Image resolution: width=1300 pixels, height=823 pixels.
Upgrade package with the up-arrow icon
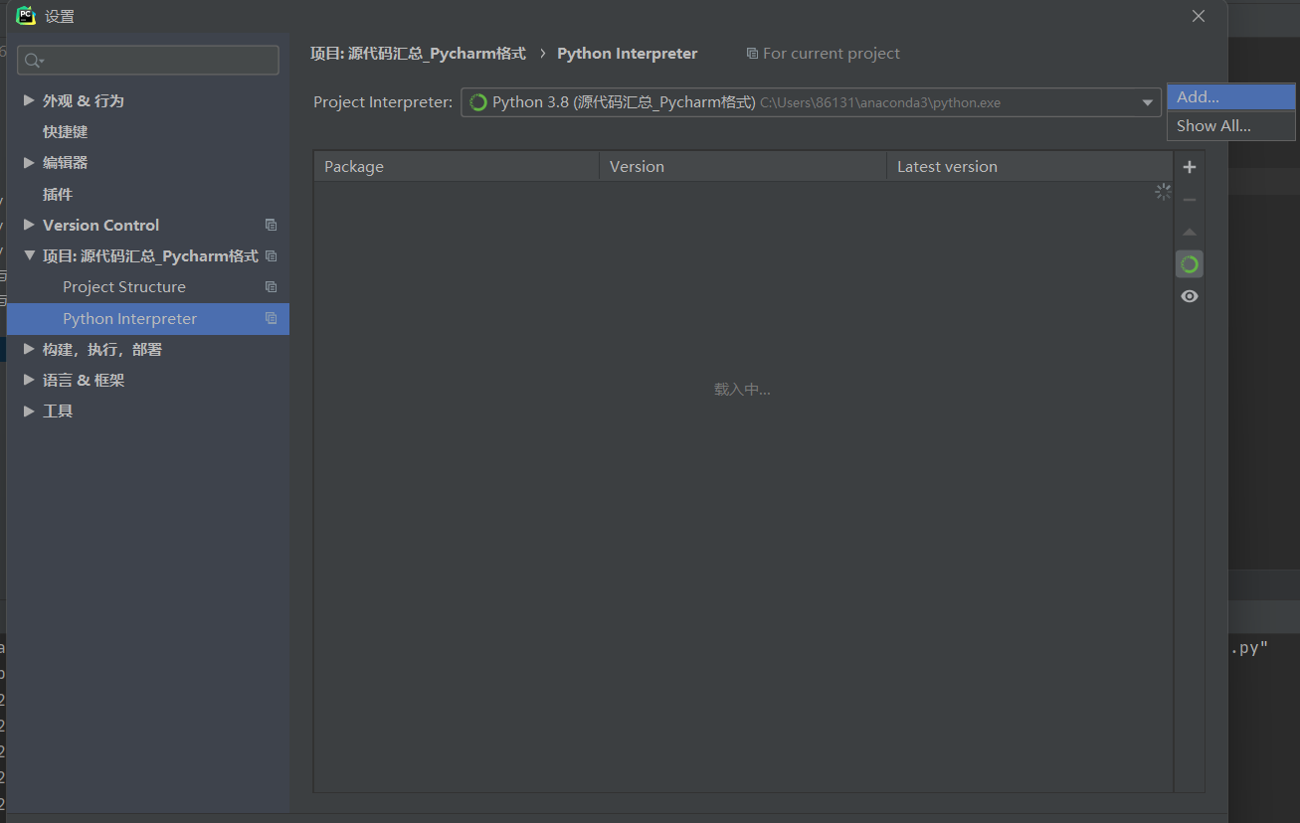tap(1190, 232)
